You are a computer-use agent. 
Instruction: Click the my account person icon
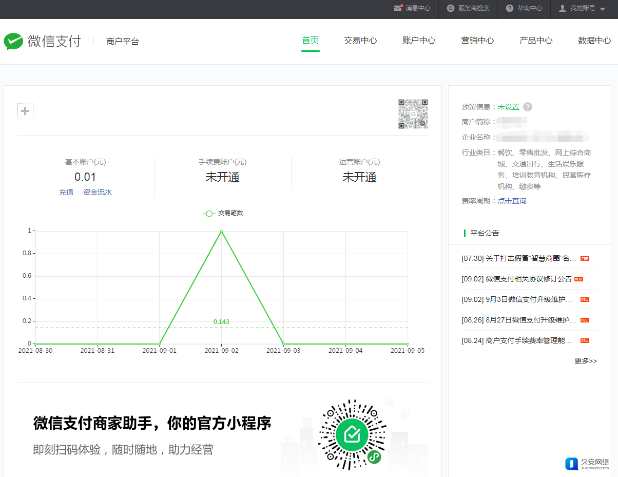click(563, 8)
